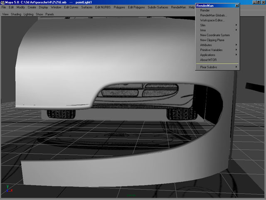Open the viewport View menu

tap(5, 14)
